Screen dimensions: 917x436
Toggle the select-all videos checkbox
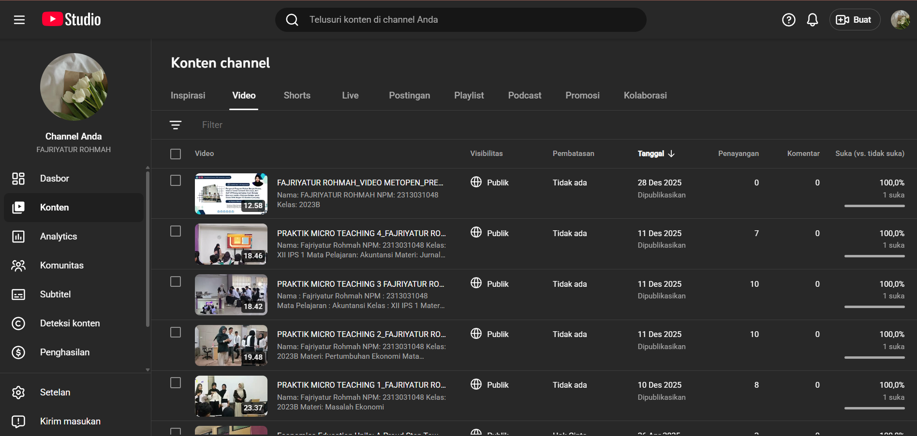[x=176, y=154]
